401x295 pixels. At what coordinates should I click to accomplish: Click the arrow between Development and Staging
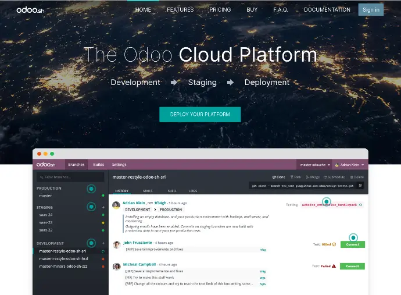click(x=174, y=83)
